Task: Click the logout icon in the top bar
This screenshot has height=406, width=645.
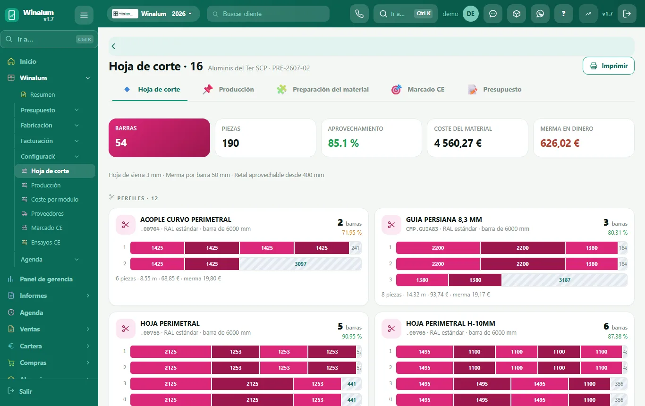Action: pyautogui.click(x=627, y=14)
